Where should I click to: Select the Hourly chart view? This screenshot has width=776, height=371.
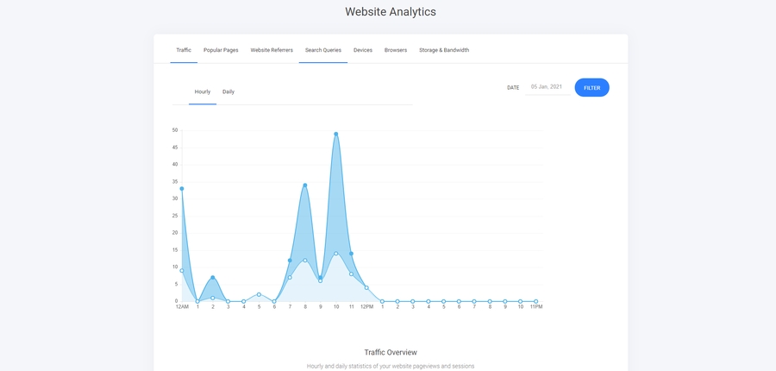coord(203,91)
